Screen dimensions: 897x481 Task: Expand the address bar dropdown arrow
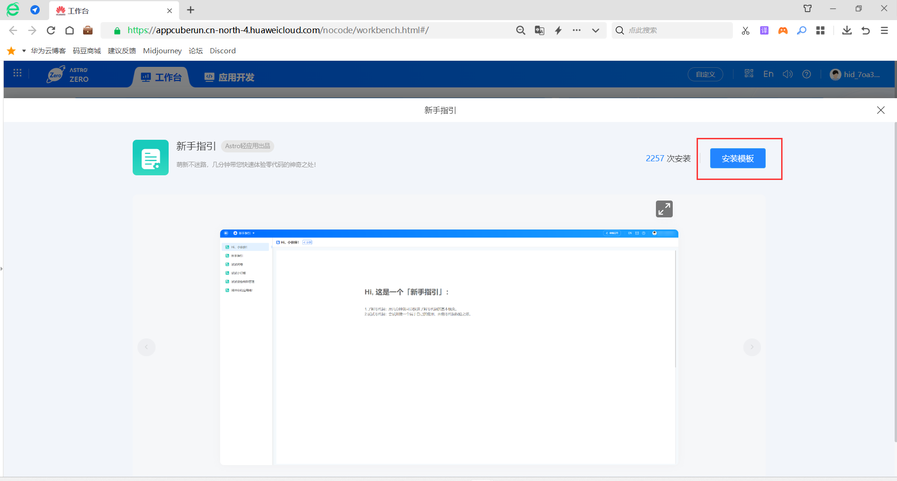pos(596,30)
